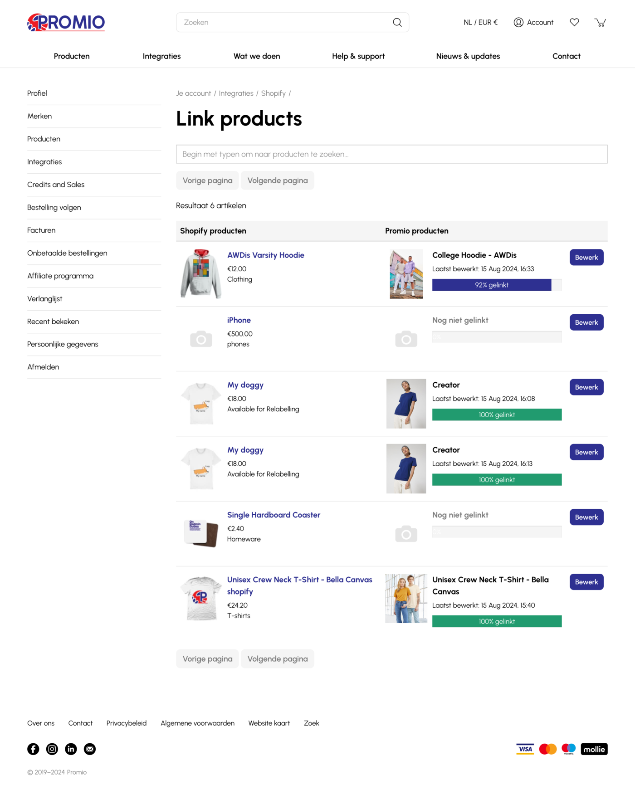635x790 pixels.
Task: Click the search magnifier icon
Action: 397,22
